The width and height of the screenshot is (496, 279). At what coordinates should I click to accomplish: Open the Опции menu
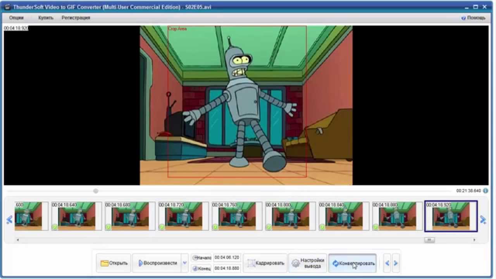tap(16, 17)
